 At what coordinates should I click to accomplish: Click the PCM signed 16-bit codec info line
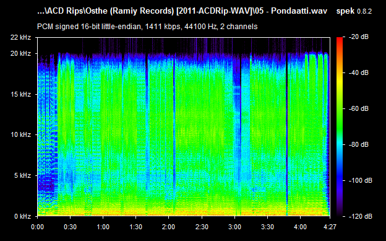pyautogui.click(x=147, y=27)
